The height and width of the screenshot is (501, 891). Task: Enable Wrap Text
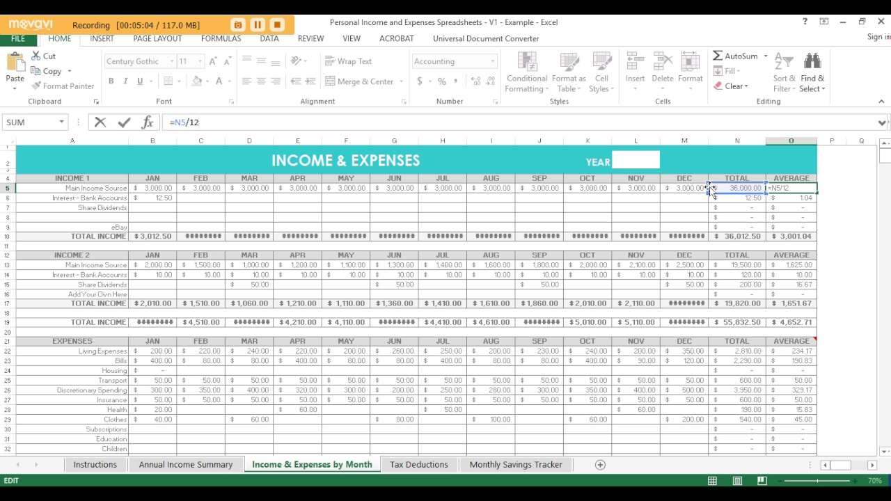348,61
